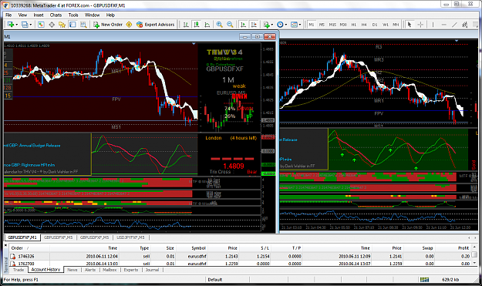Toggle the Navigator panel icon
This screenshot has height=286, width=482.
(62, 25)
